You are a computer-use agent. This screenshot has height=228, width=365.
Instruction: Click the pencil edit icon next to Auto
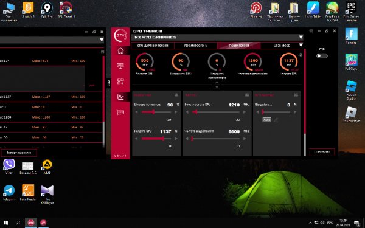(276, 120)
